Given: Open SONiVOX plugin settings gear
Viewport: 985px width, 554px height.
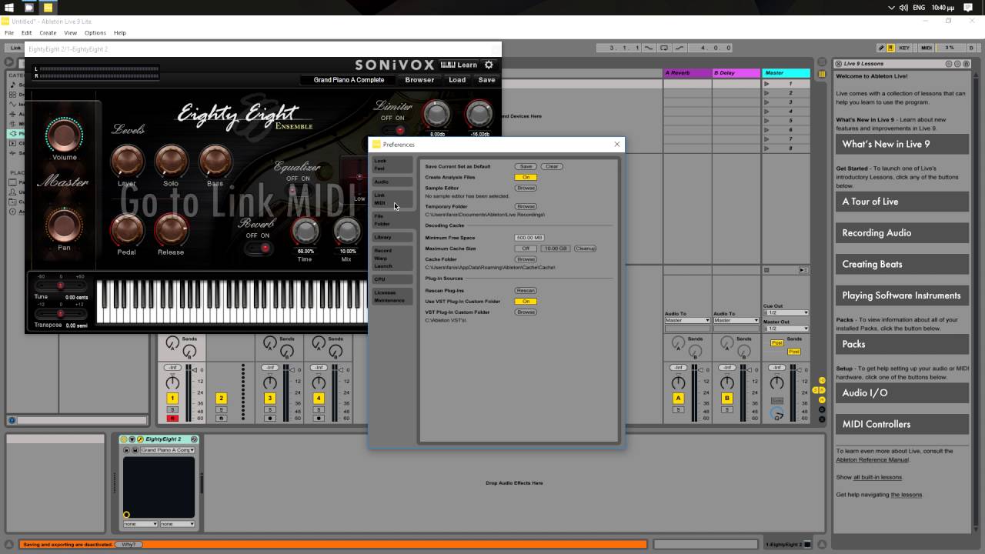Looking at the screenshot, I should (489, 65).
